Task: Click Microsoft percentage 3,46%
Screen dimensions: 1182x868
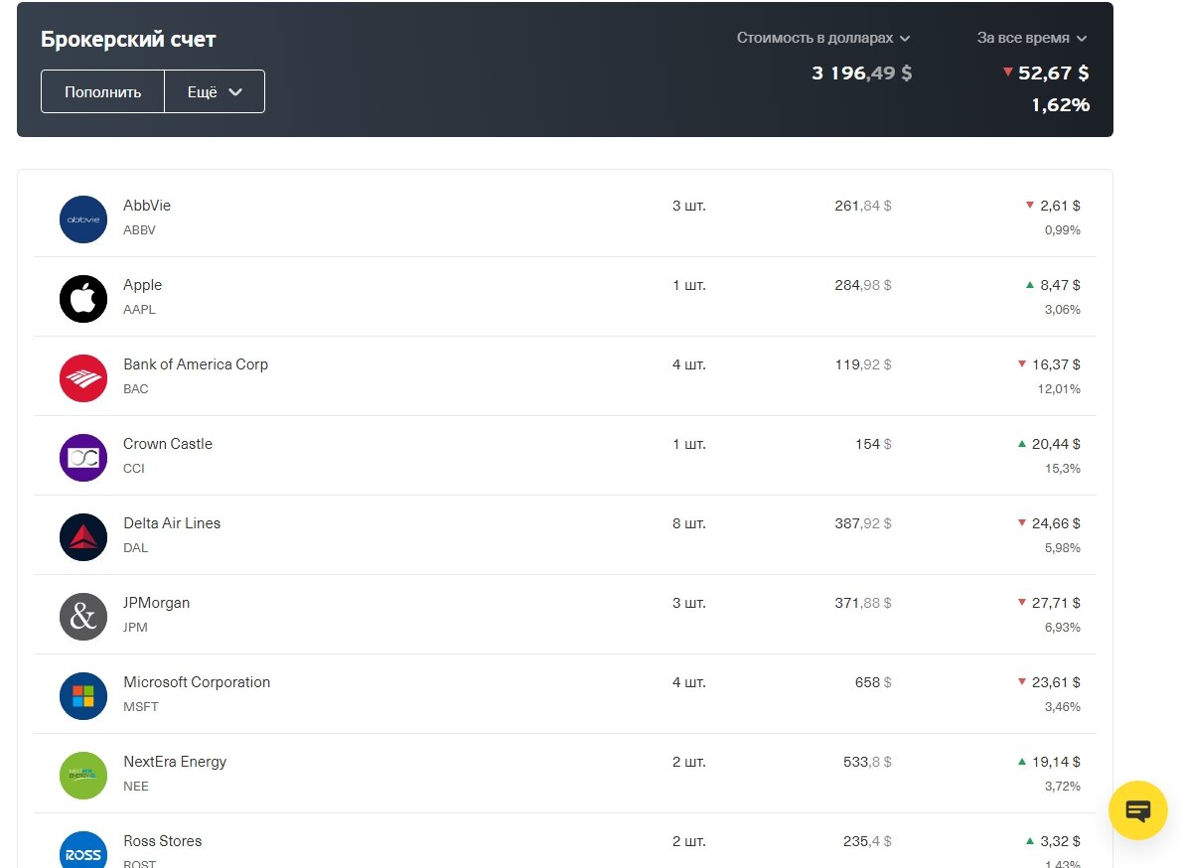Action: [1063, 707]
